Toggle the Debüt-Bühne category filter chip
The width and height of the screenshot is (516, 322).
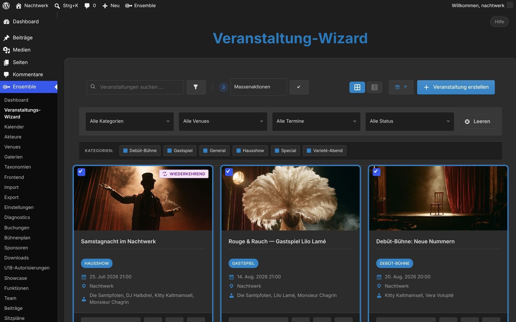click(x=140, y=150)
